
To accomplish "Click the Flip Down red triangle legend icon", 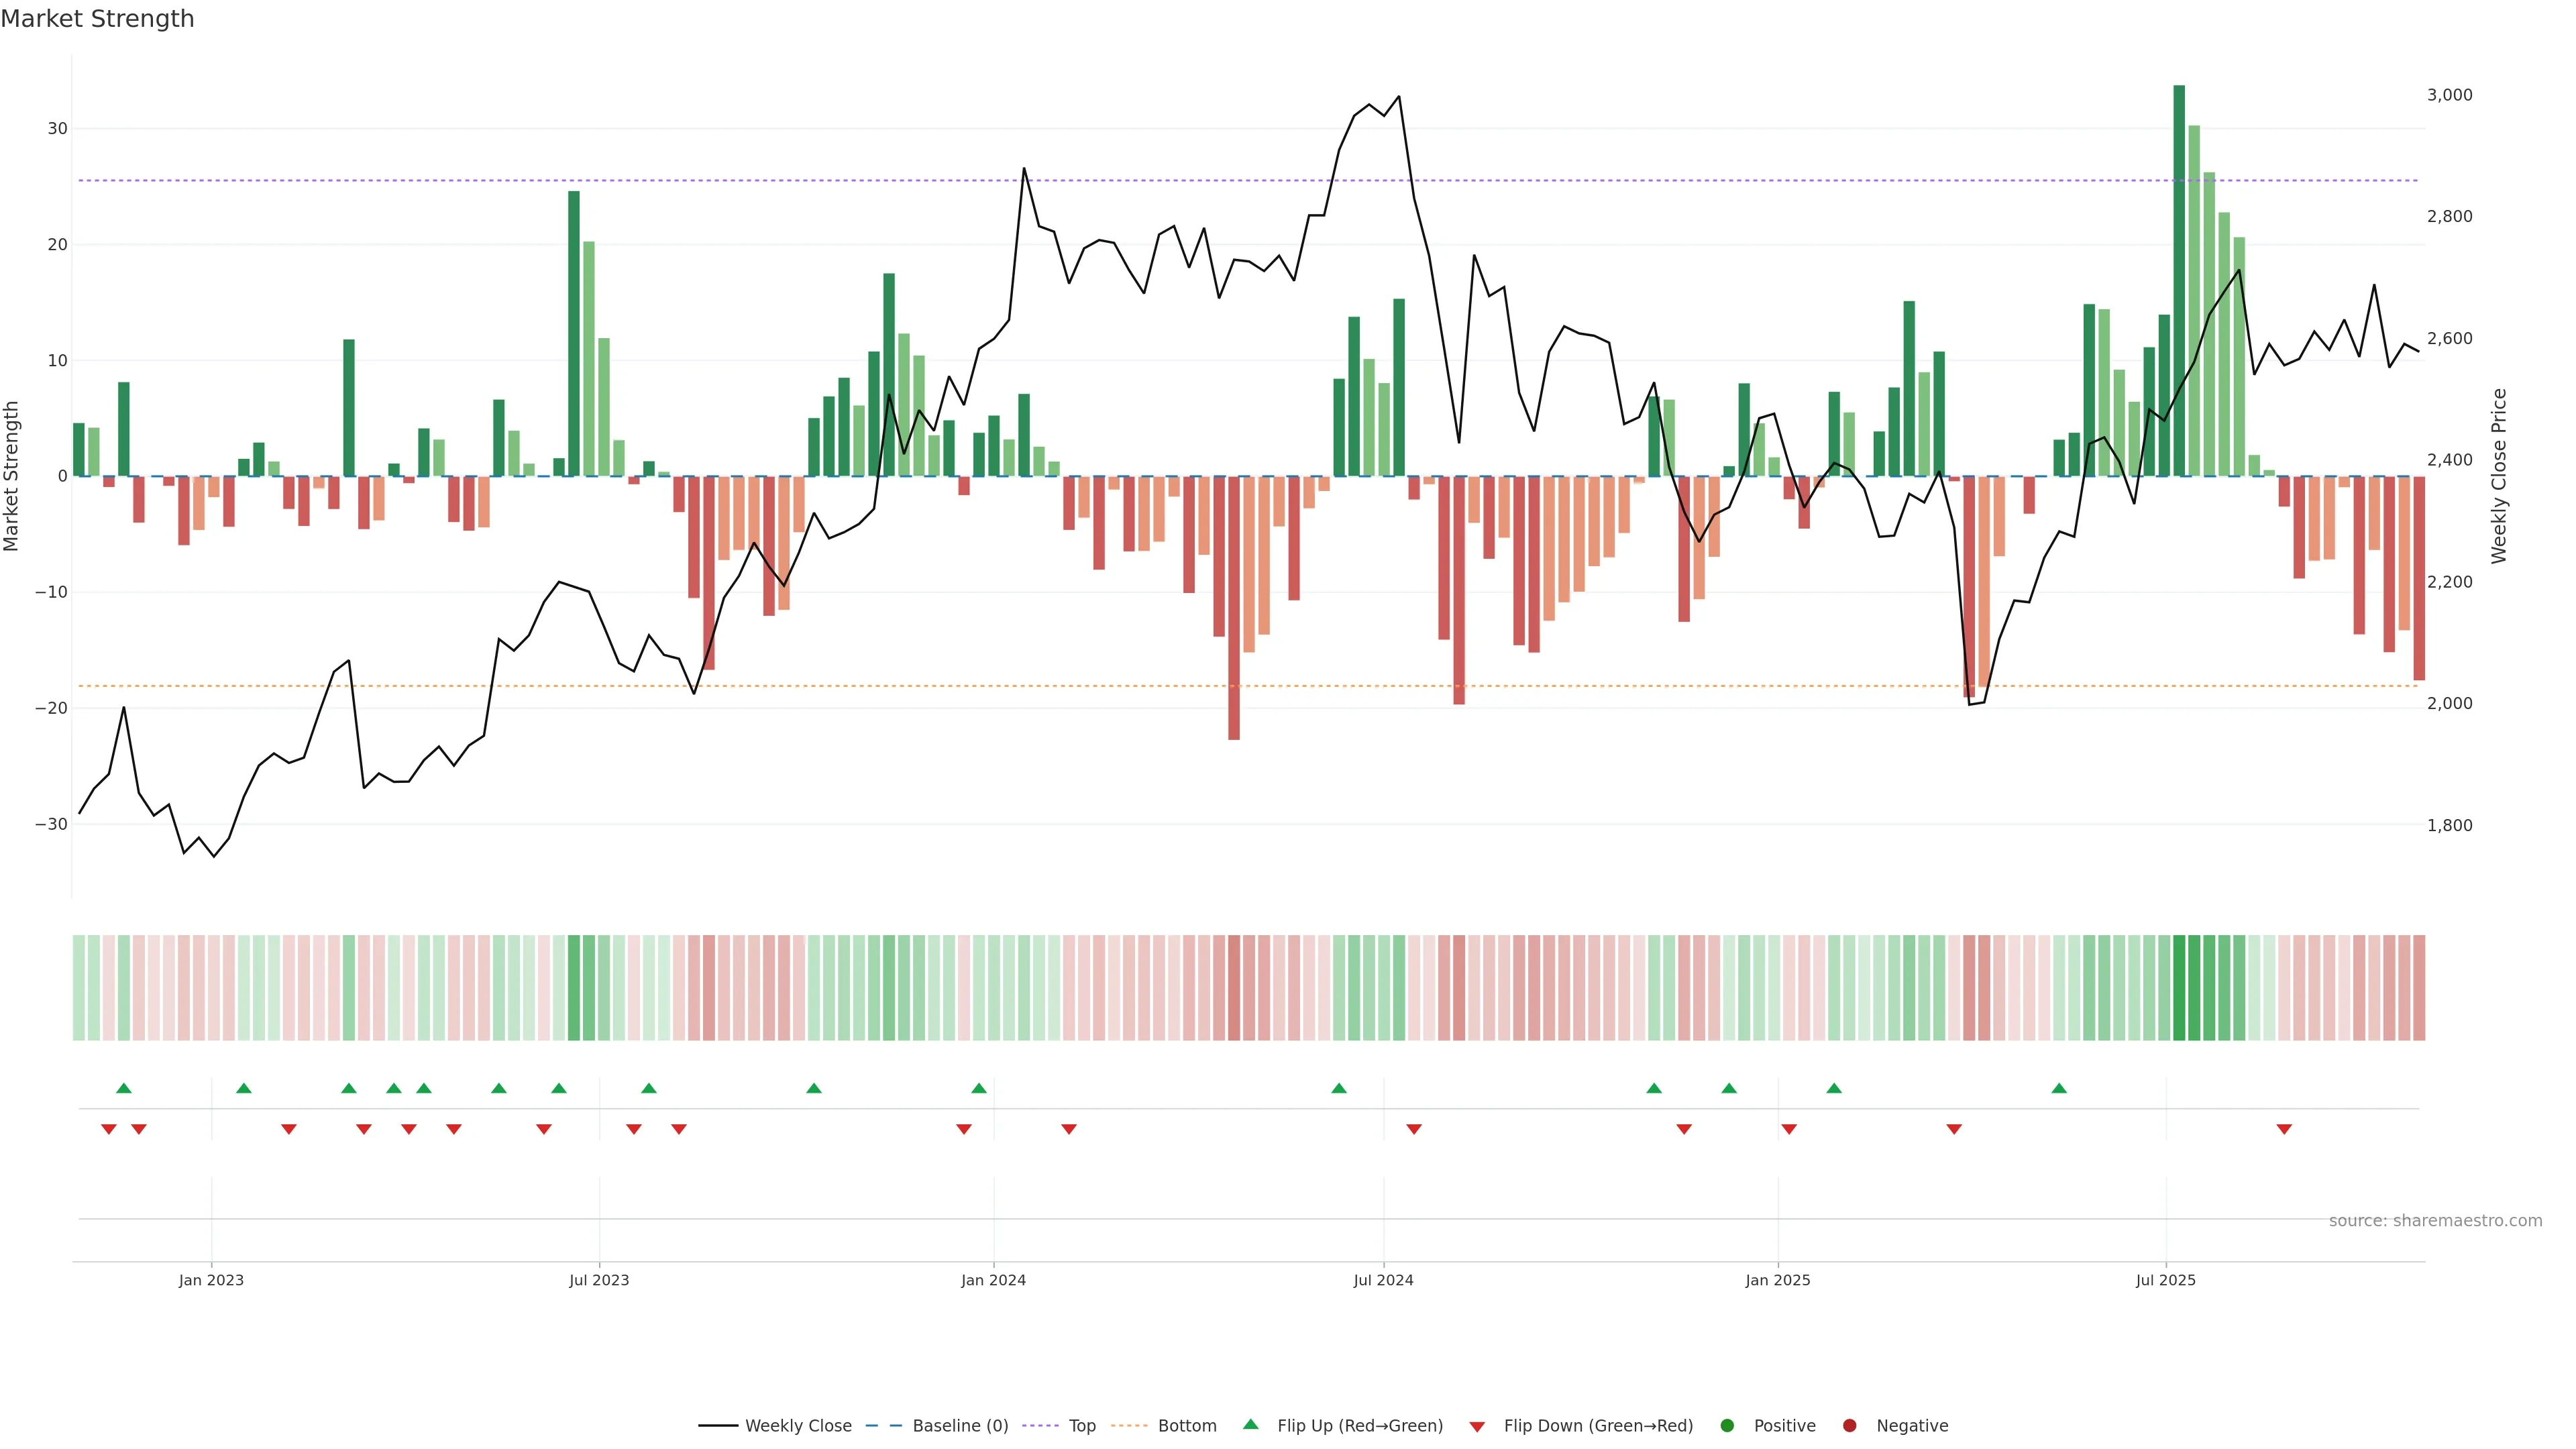I will coord(1476,1427).
